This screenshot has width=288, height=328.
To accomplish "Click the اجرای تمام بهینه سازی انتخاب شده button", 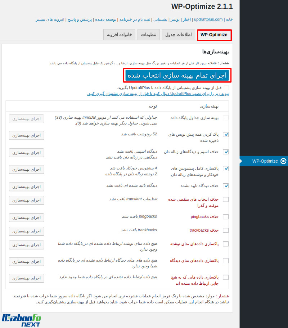I will pyautogui.click(x=177, y=75).
